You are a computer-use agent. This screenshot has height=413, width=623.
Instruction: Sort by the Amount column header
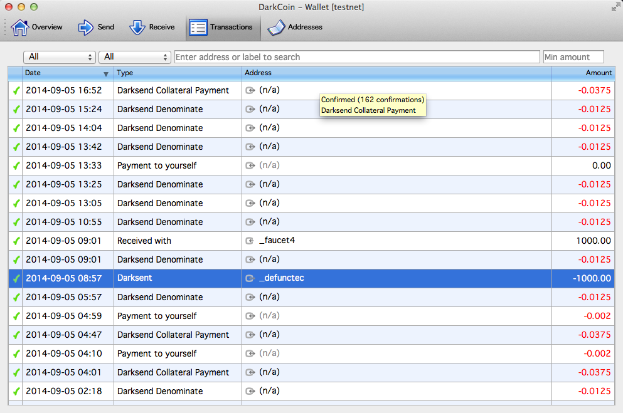pyautogui.click(x=583, y=73)
